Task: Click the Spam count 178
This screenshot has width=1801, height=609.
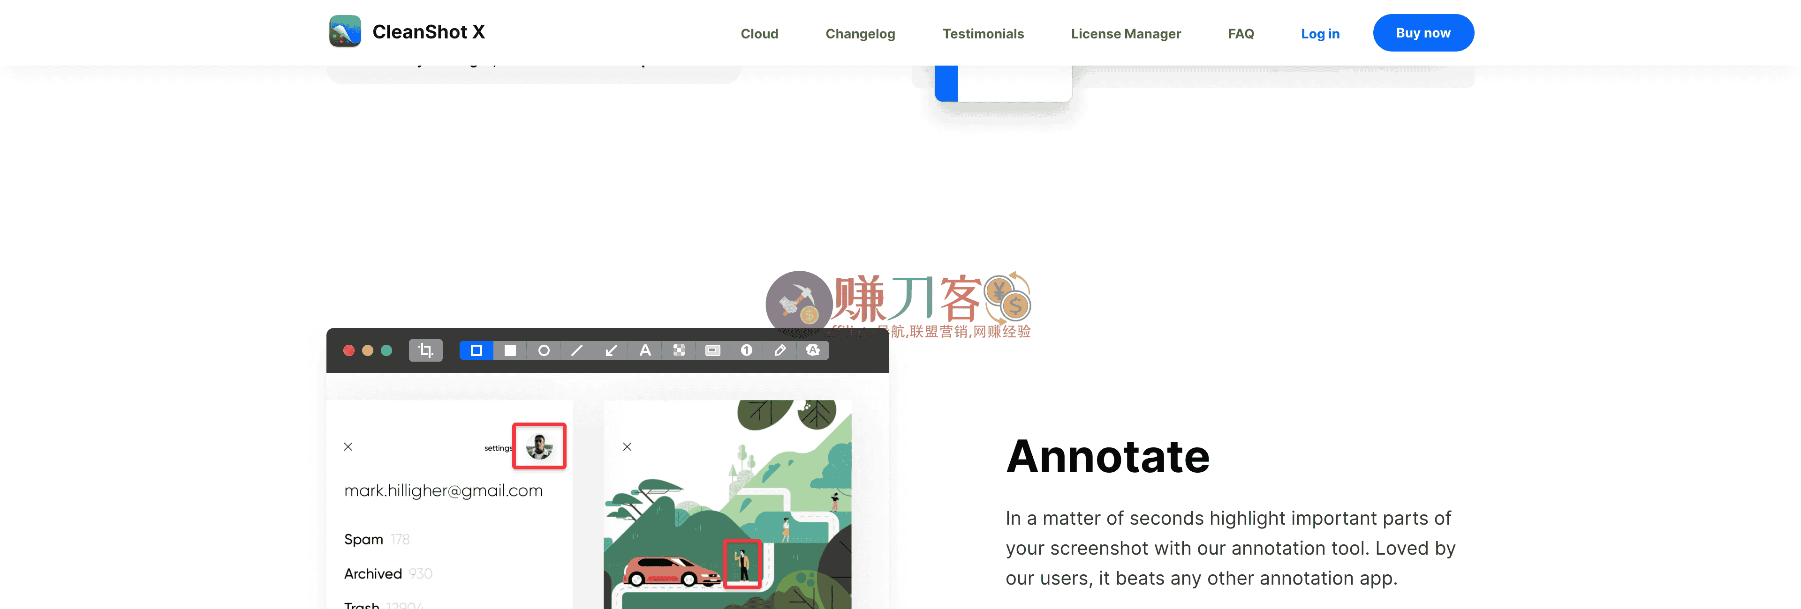Action: click(400, 539)
